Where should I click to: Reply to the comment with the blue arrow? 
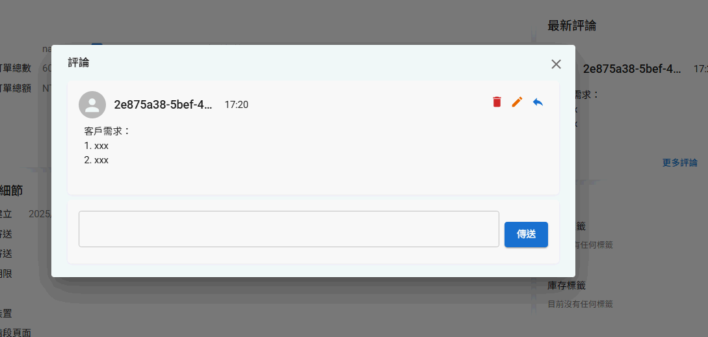click(x=538, y=102)
